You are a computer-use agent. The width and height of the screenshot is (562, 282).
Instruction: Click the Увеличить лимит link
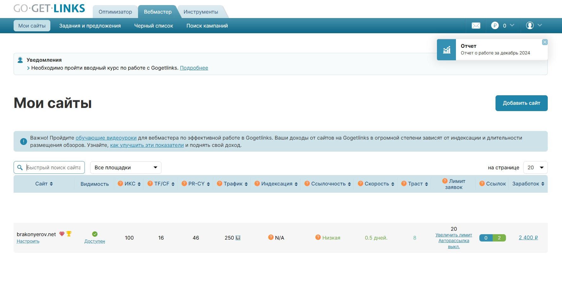coord(454,235)
